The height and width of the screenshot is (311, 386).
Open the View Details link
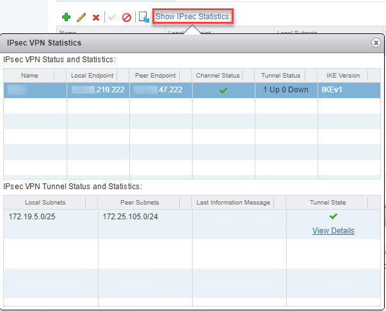[333, 231]
